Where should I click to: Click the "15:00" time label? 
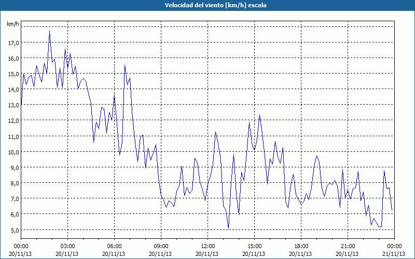pyautogui.click(x=254, y=247)
